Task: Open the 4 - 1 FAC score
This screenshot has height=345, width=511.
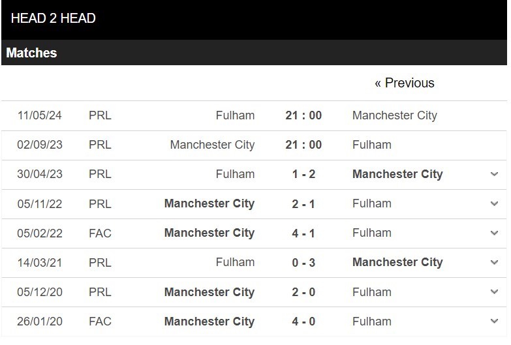Action: tap(303, 233)
